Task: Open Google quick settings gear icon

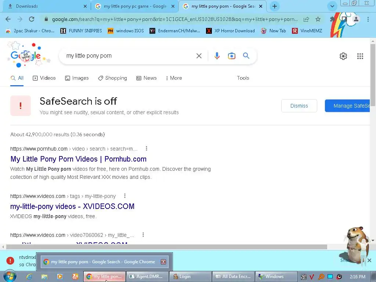Action: pyautogui.click(x=343, y=56)
